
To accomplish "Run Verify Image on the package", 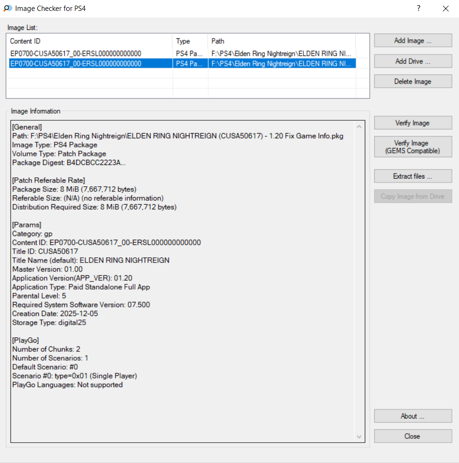I will coord(413,123).
